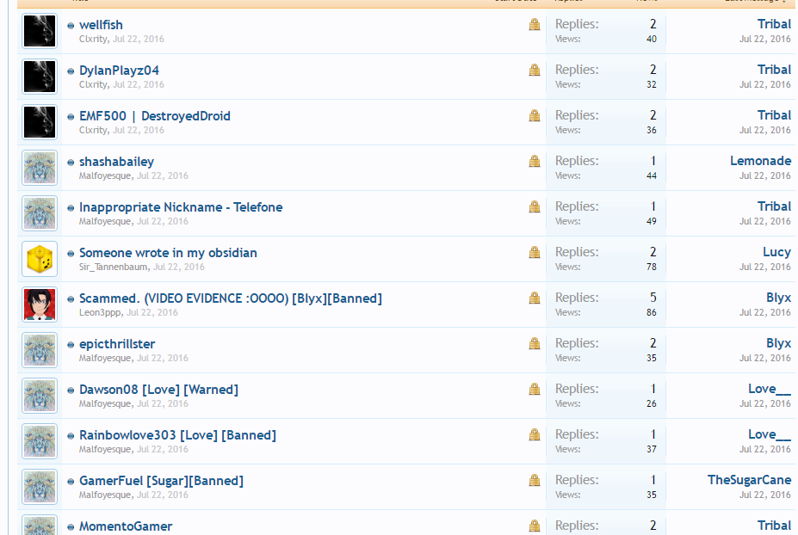This screenshot has height=535, width=798.
Task: Click the locked padlock icon on wellfish
Action: (x=535, y=24)
